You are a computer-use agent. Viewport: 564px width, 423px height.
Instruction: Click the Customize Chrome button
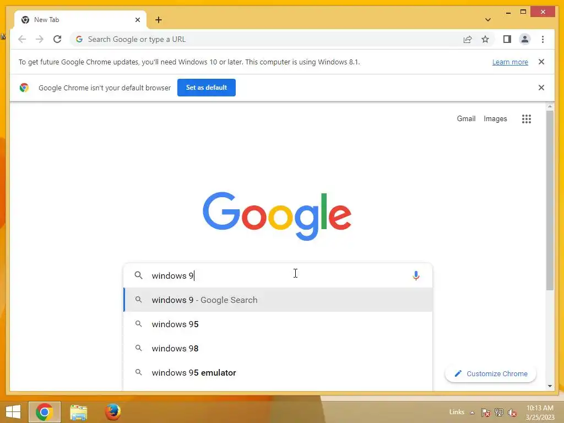click(491, 374)
